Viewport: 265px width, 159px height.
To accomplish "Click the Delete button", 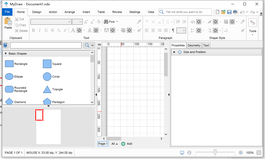I will 21,31.
